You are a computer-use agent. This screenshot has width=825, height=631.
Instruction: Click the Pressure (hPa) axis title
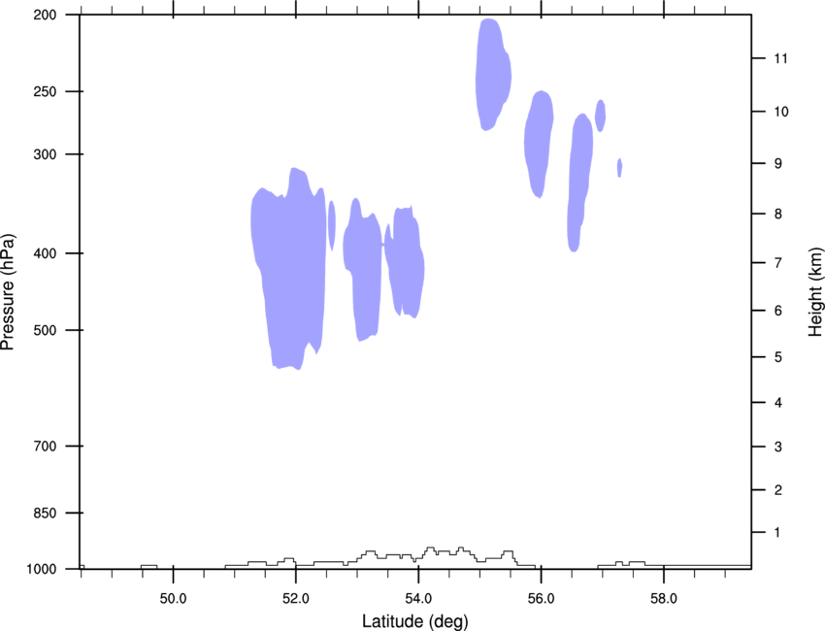point(8,292)
